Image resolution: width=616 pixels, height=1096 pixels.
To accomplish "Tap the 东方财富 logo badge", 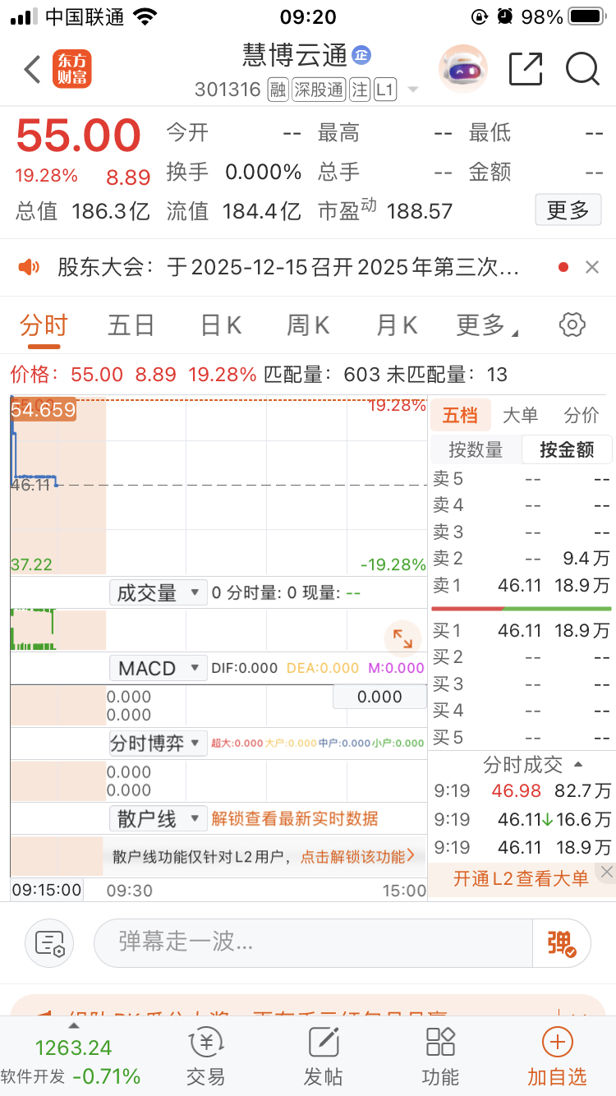I will (x=72, y=69).
